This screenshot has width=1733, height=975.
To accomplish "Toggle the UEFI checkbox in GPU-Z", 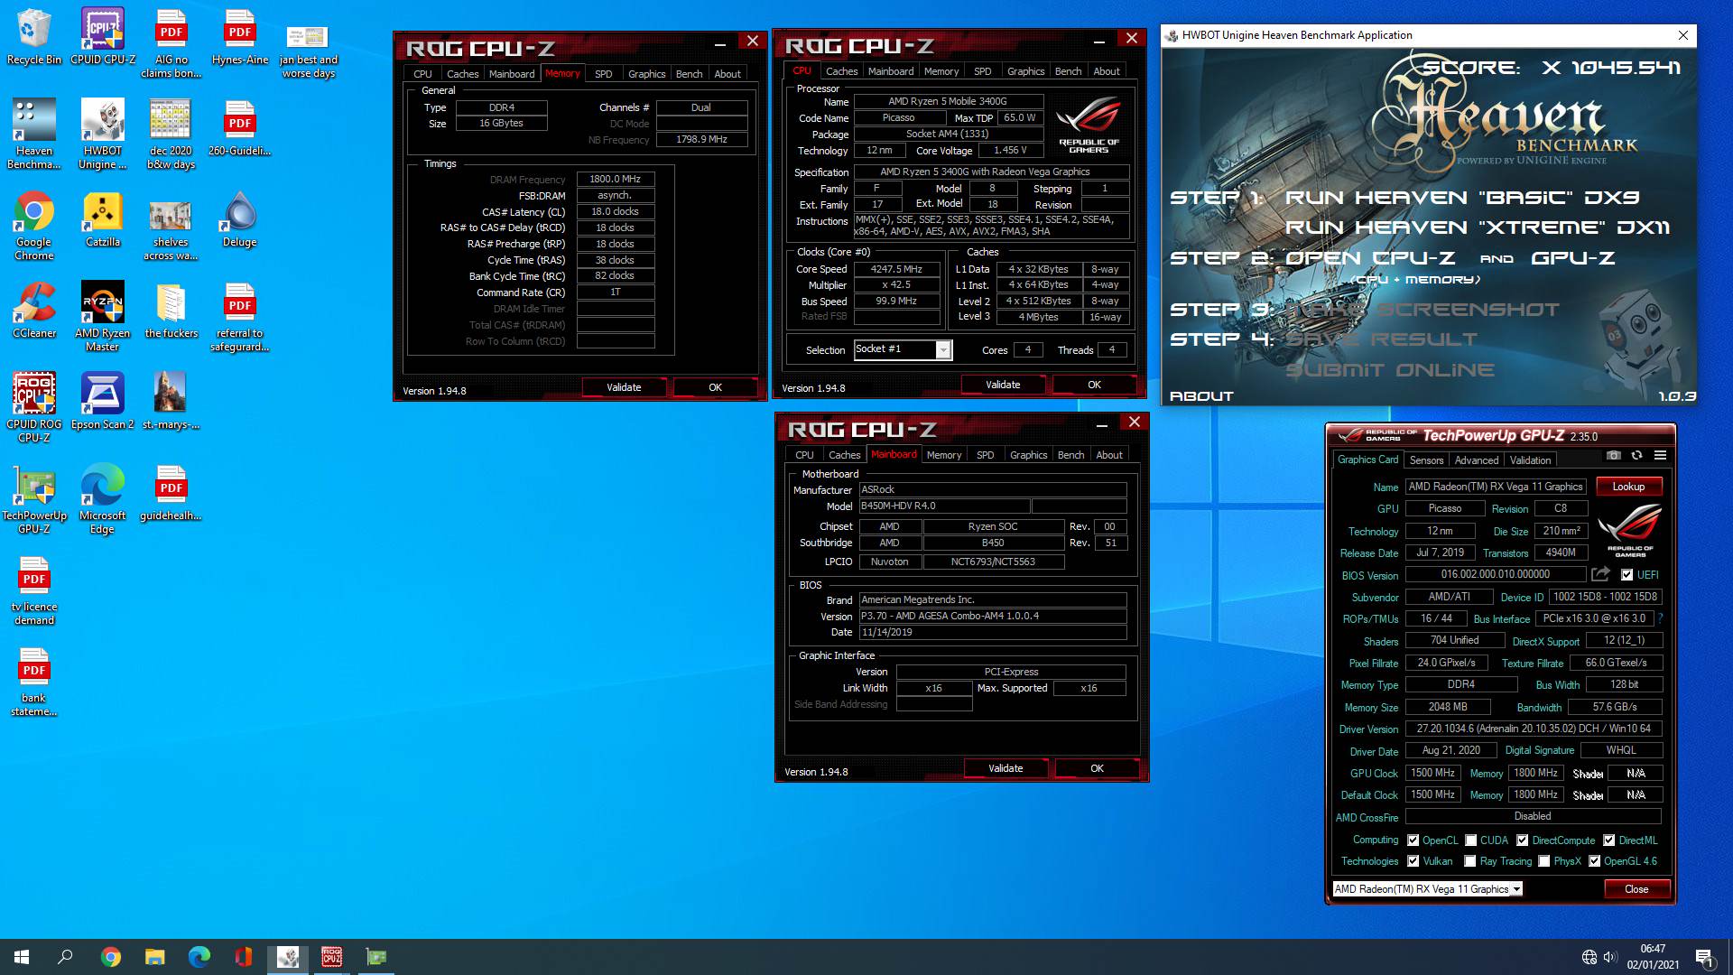I will pyautogui.click(x=1626, y=574).
